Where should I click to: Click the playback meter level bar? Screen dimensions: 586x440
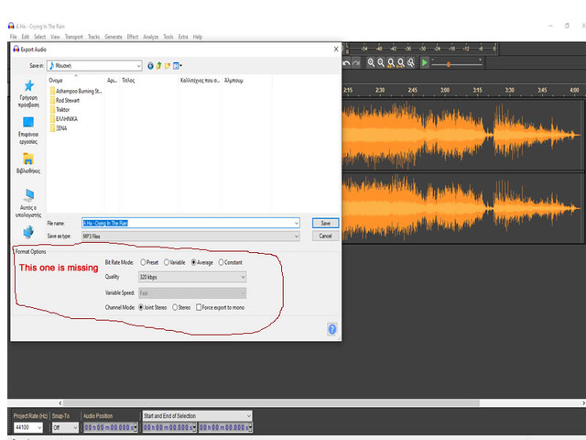[421, 49]
